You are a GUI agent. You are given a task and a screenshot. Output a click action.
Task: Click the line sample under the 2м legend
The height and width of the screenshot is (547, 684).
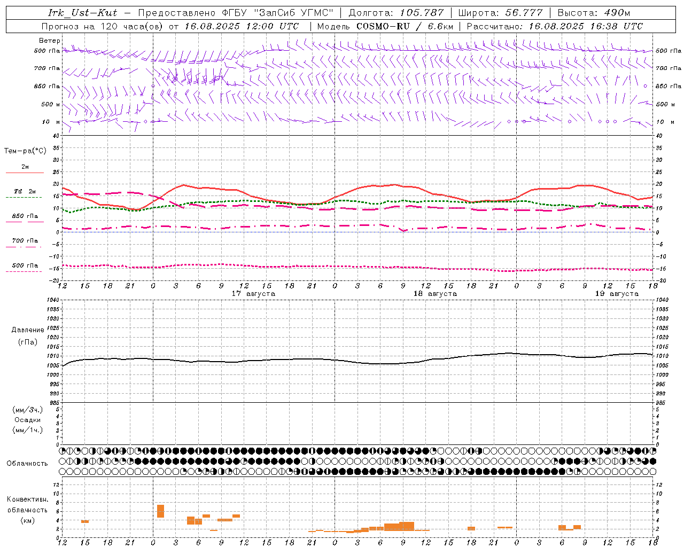click(x=24, y=173)
